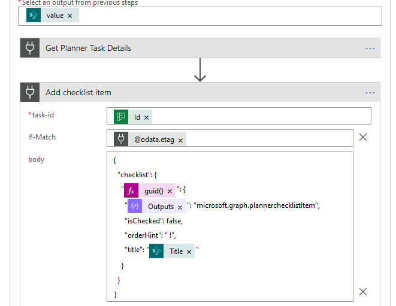
Task: Select the guid() fx expression icon
Action: pyautogui.click(x=131, y=191)
